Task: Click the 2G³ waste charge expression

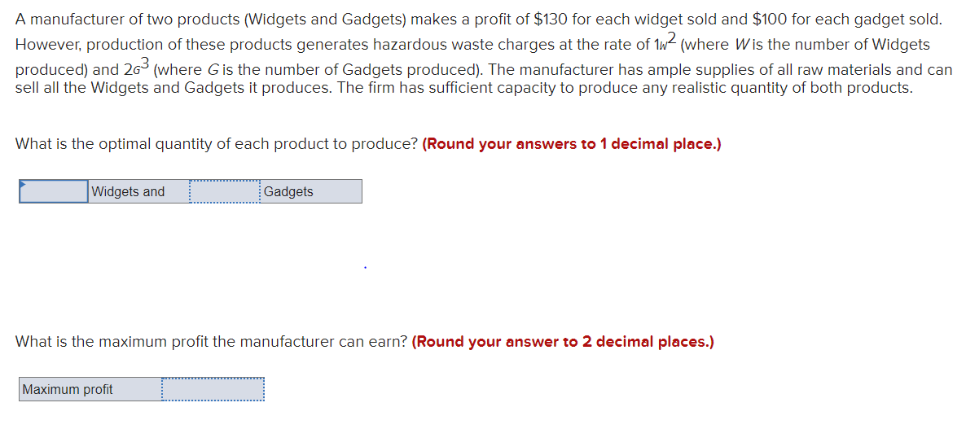Action: pos(135,69)
